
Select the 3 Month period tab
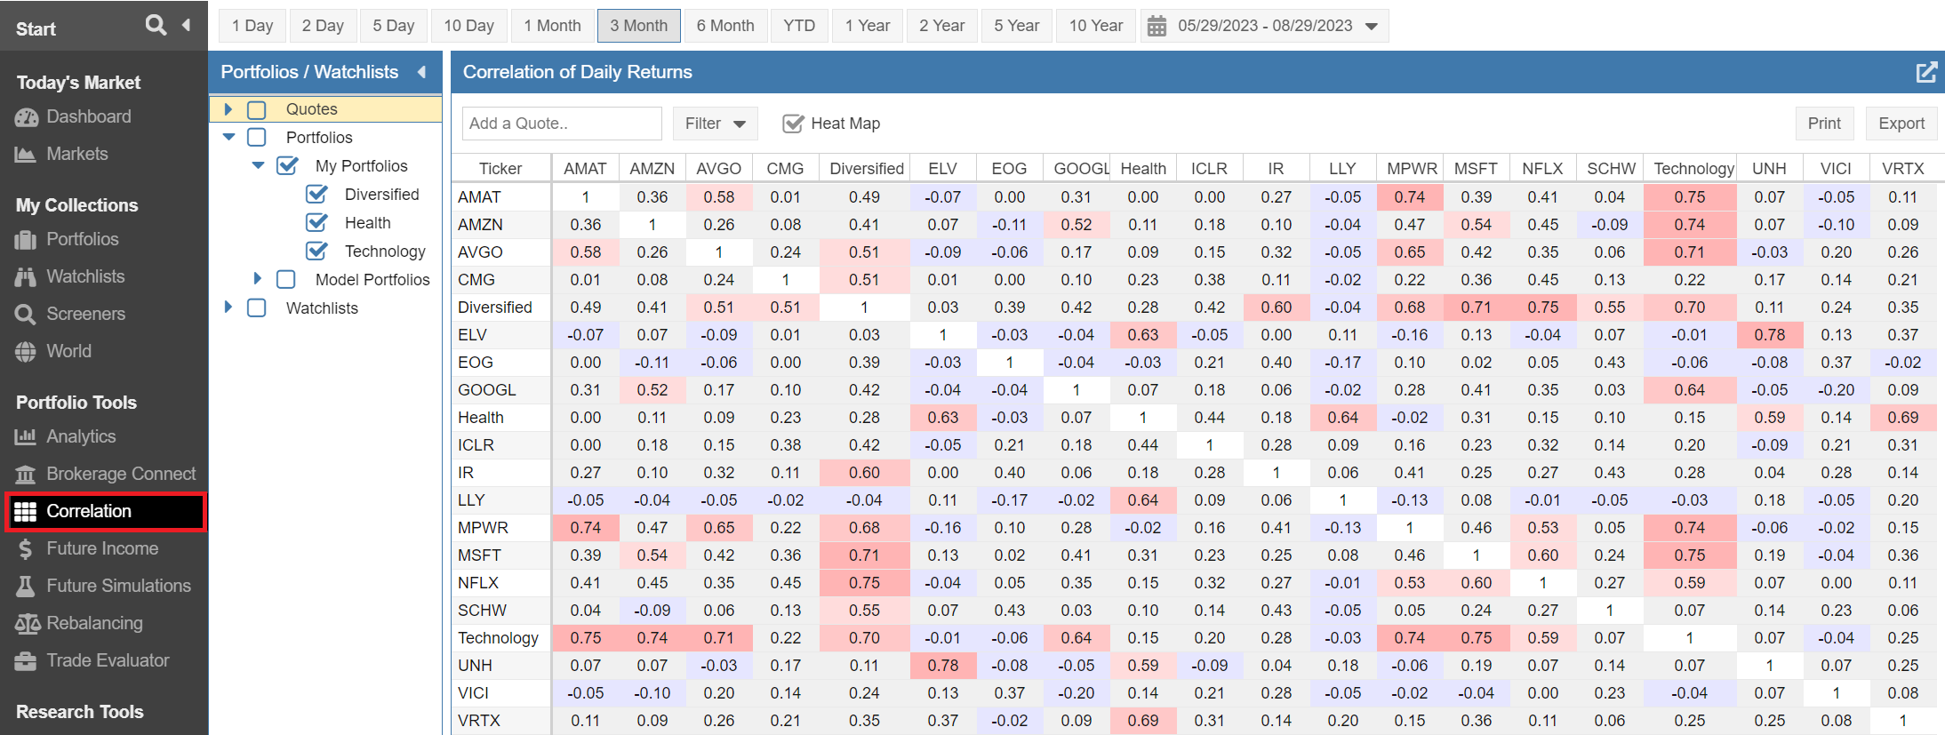pos(639,26)
